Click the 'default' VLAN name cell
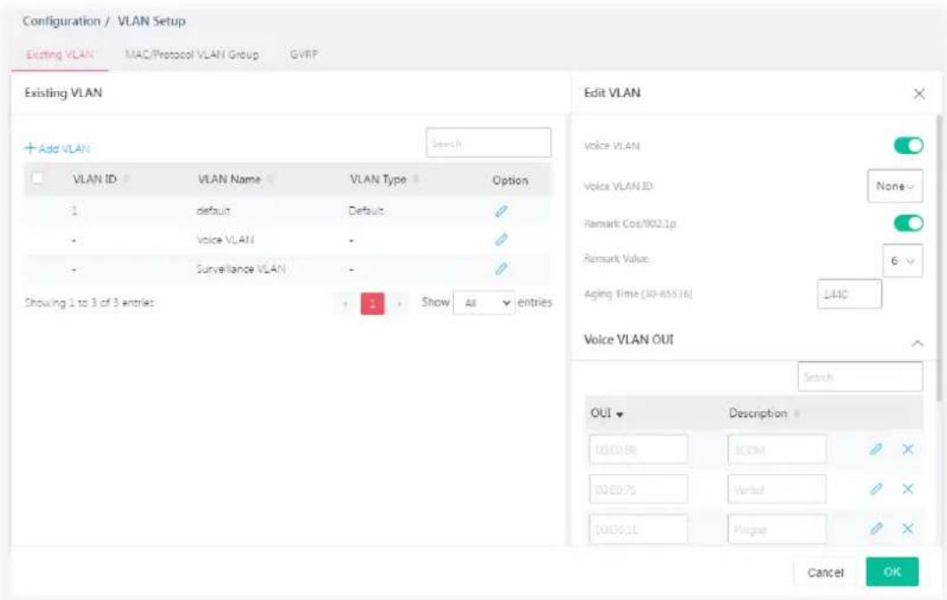Screen dimensions: 947x600 [213, 210]
